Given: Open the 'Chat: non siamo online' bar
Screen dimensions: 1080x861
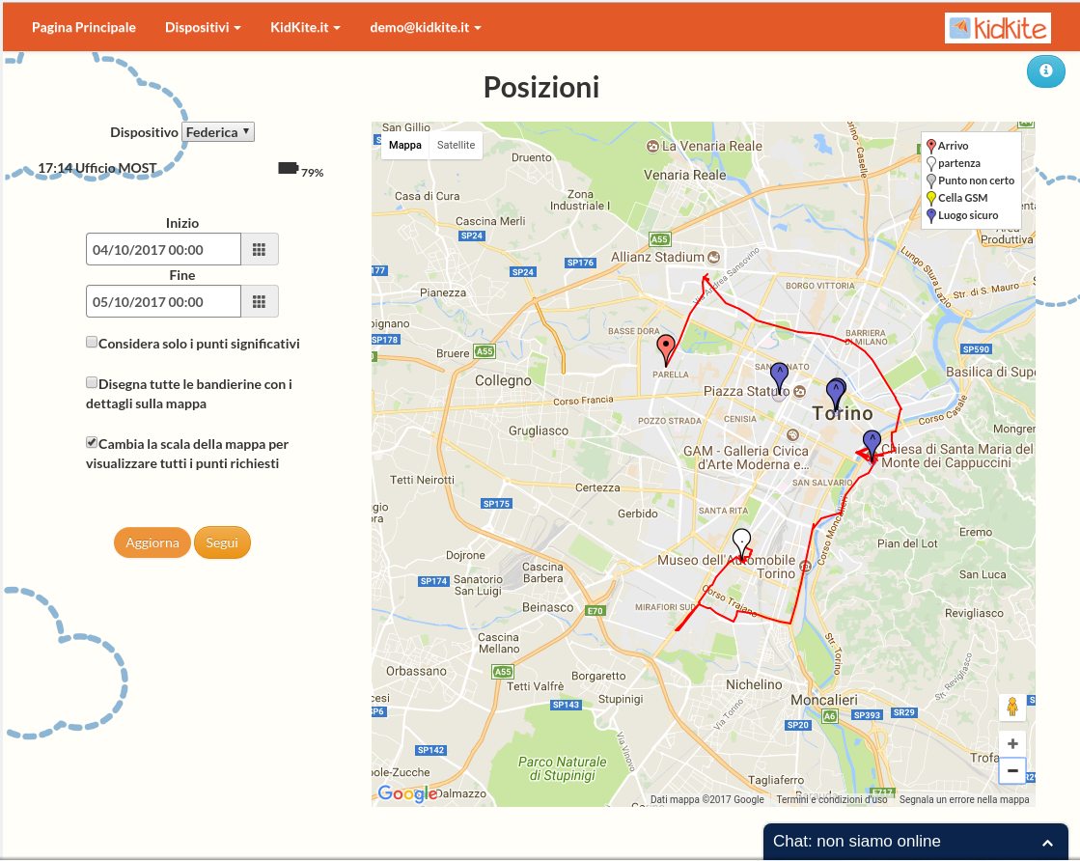Looking at the screenshot, I should click(916, 842).
